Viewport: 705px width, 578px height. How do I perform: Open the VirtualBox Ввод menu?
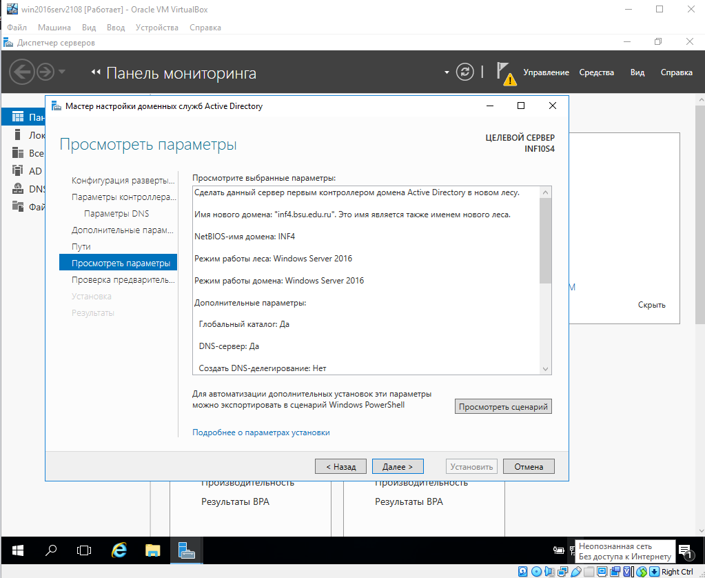pyautogui.click(x=116, y=28)
